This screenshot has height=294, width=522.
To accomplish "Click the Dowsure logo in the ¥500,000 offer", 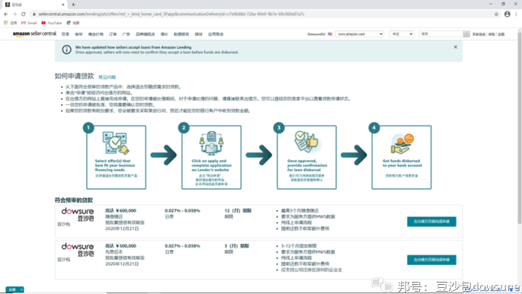I will pyautogui.click(x=78, y=250).
